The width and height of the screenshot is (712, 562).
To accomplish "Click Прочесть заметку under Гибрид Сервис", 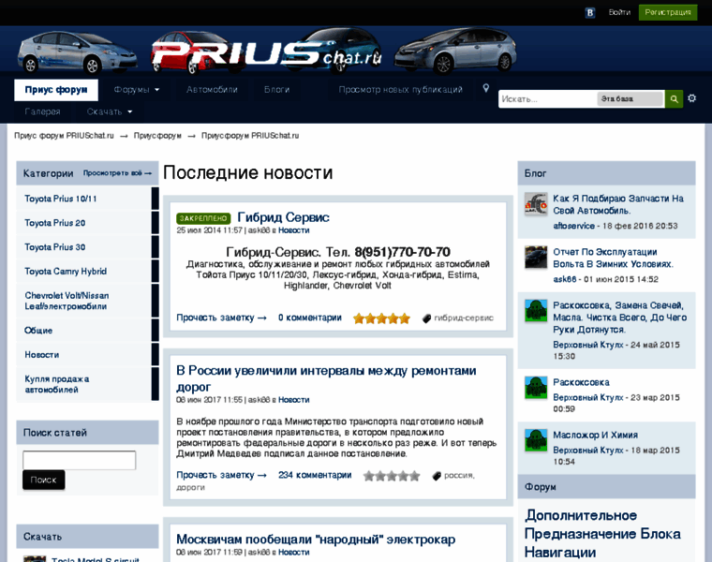I will tap(221, 318).
